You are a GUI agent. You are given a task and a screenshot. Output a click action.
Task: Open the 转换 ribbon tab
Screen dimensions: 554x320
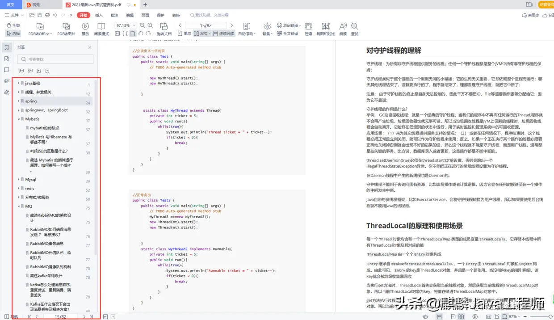click(176, 15)
